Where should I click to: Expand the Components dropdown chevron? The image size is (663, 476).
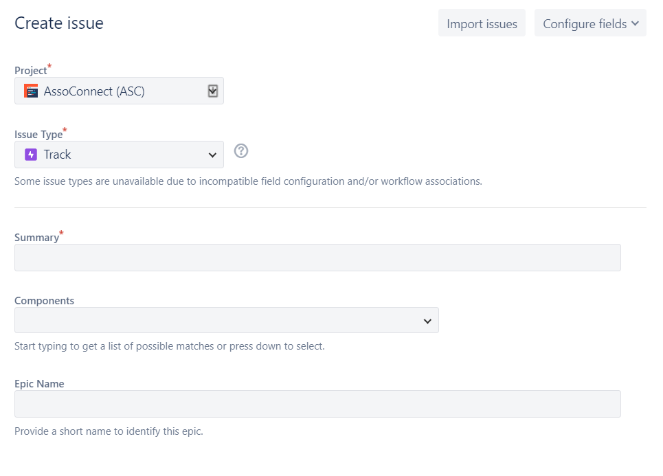point(427,321)
